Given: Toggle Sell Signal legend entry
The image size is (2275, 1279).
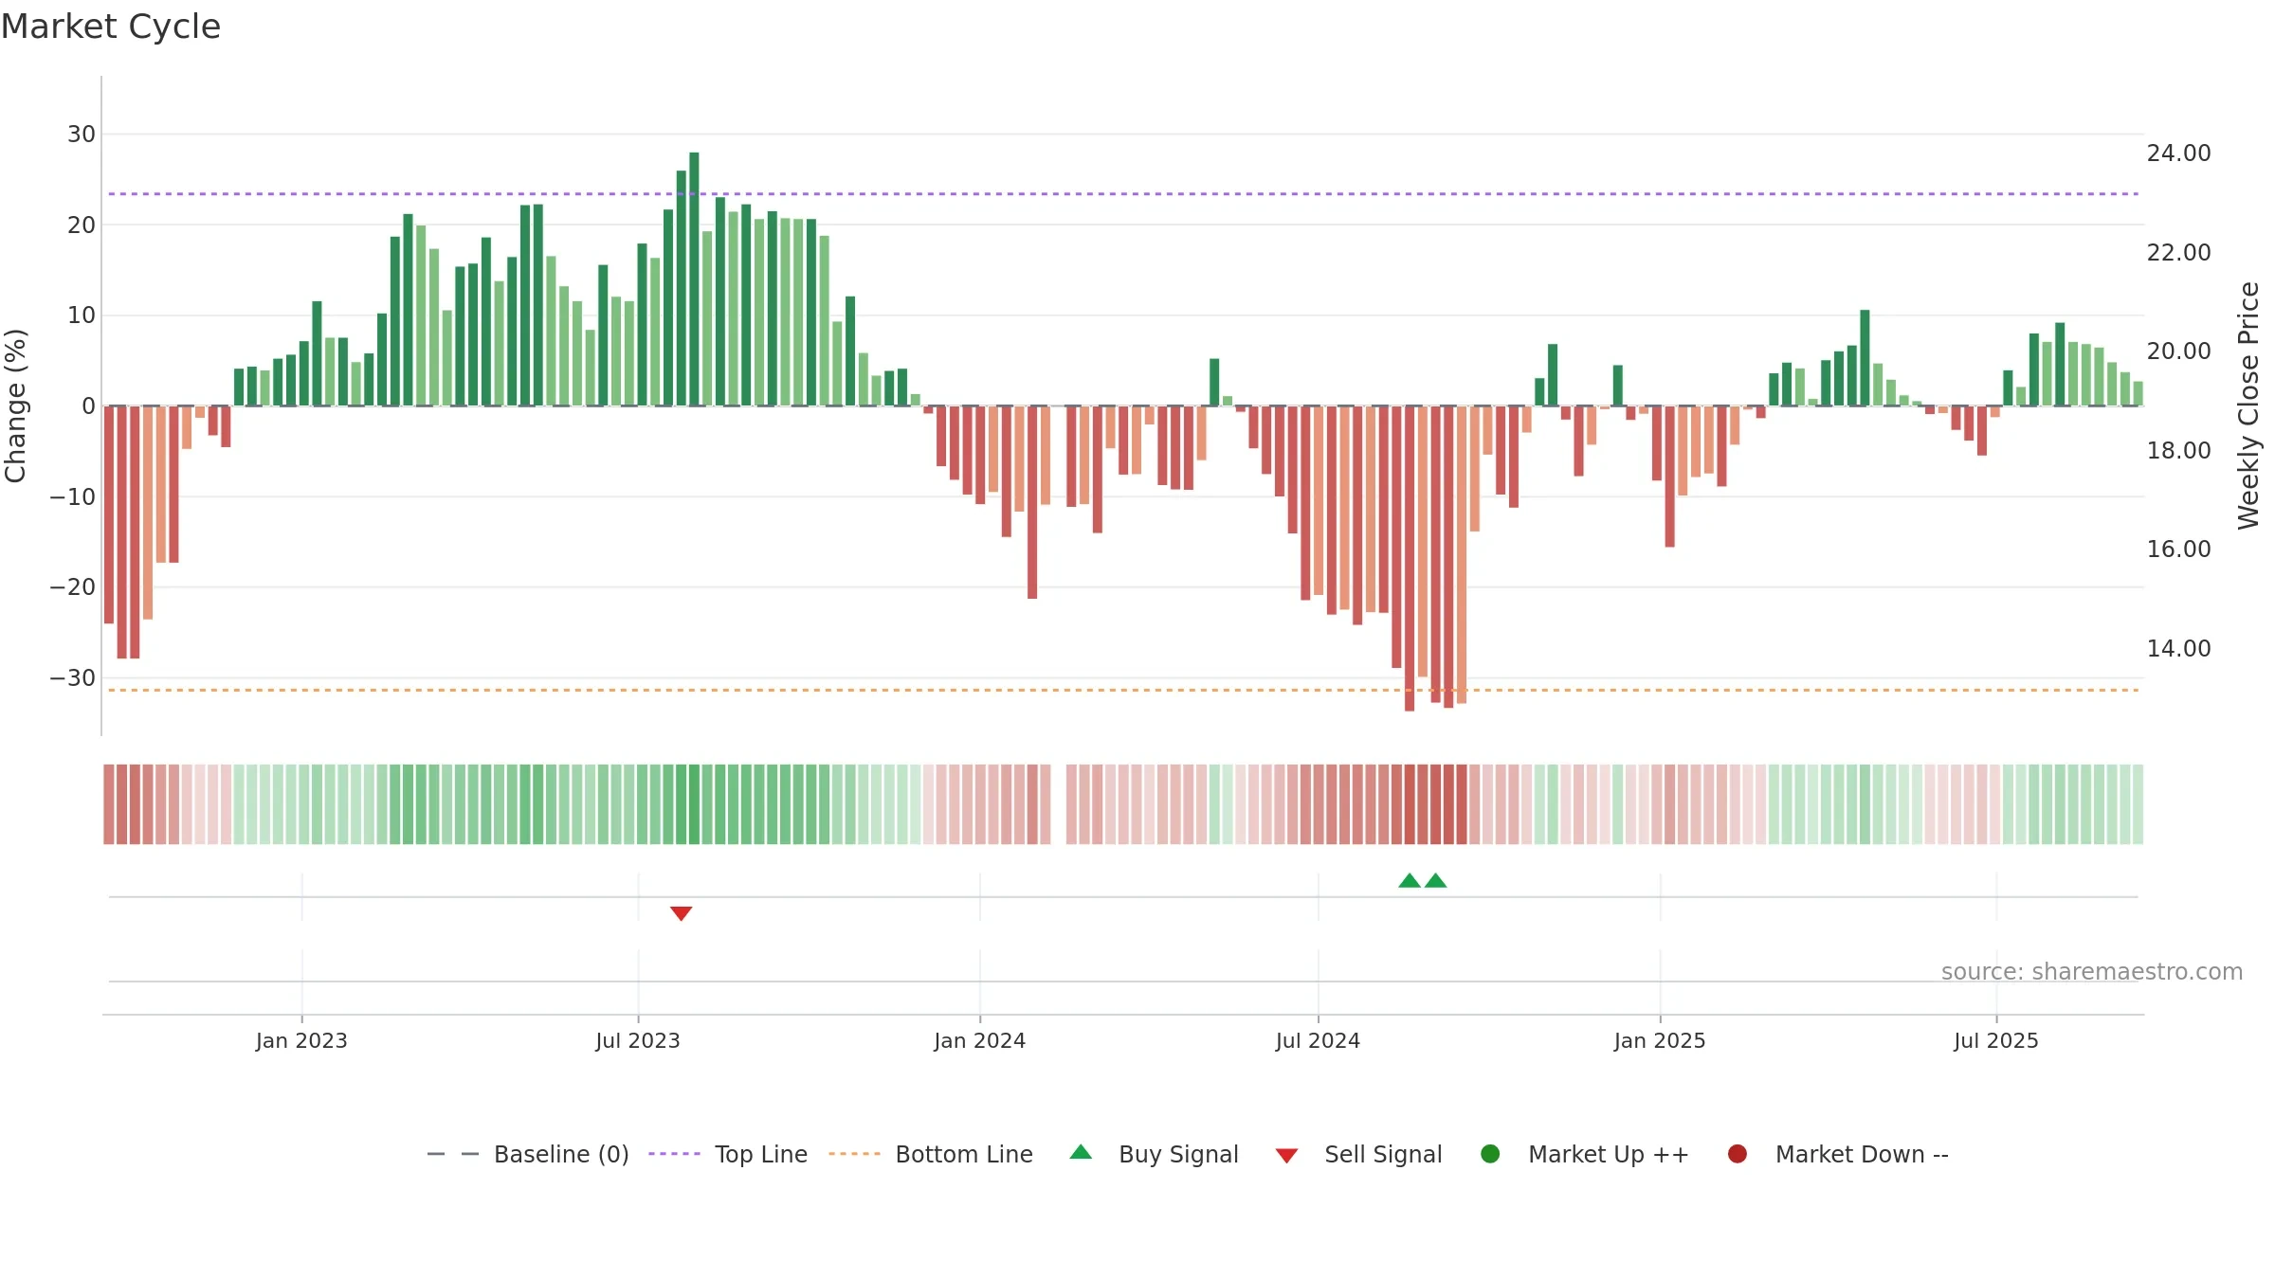Looking at the screenshot, I should (1358, 1154).
